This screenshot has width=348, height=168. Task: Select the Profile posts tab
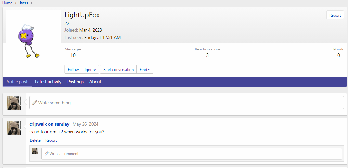[17, 82]
